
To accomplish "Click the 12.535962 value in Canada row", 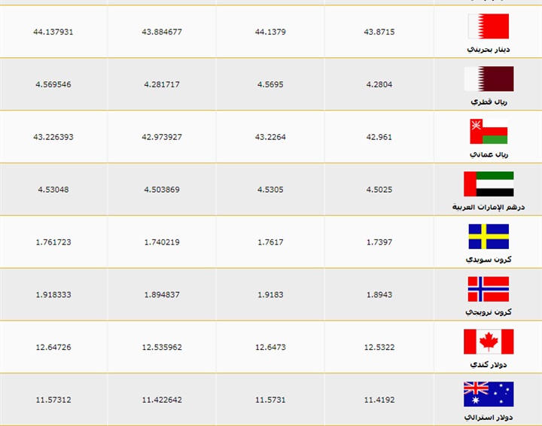I will [x=162, y=348].
